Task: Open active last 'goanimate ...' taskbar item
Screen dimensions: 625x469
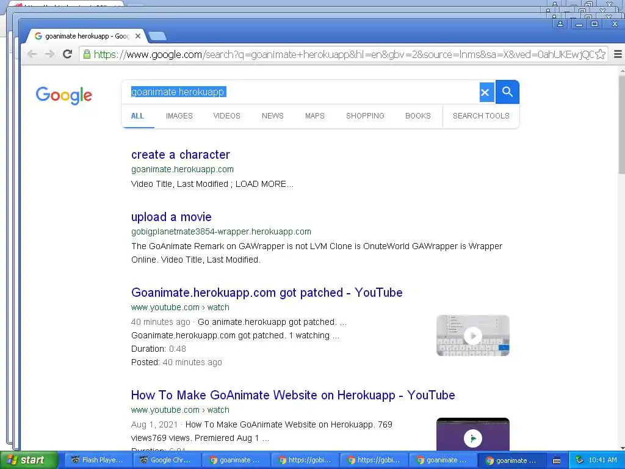Action: [511, 460]
